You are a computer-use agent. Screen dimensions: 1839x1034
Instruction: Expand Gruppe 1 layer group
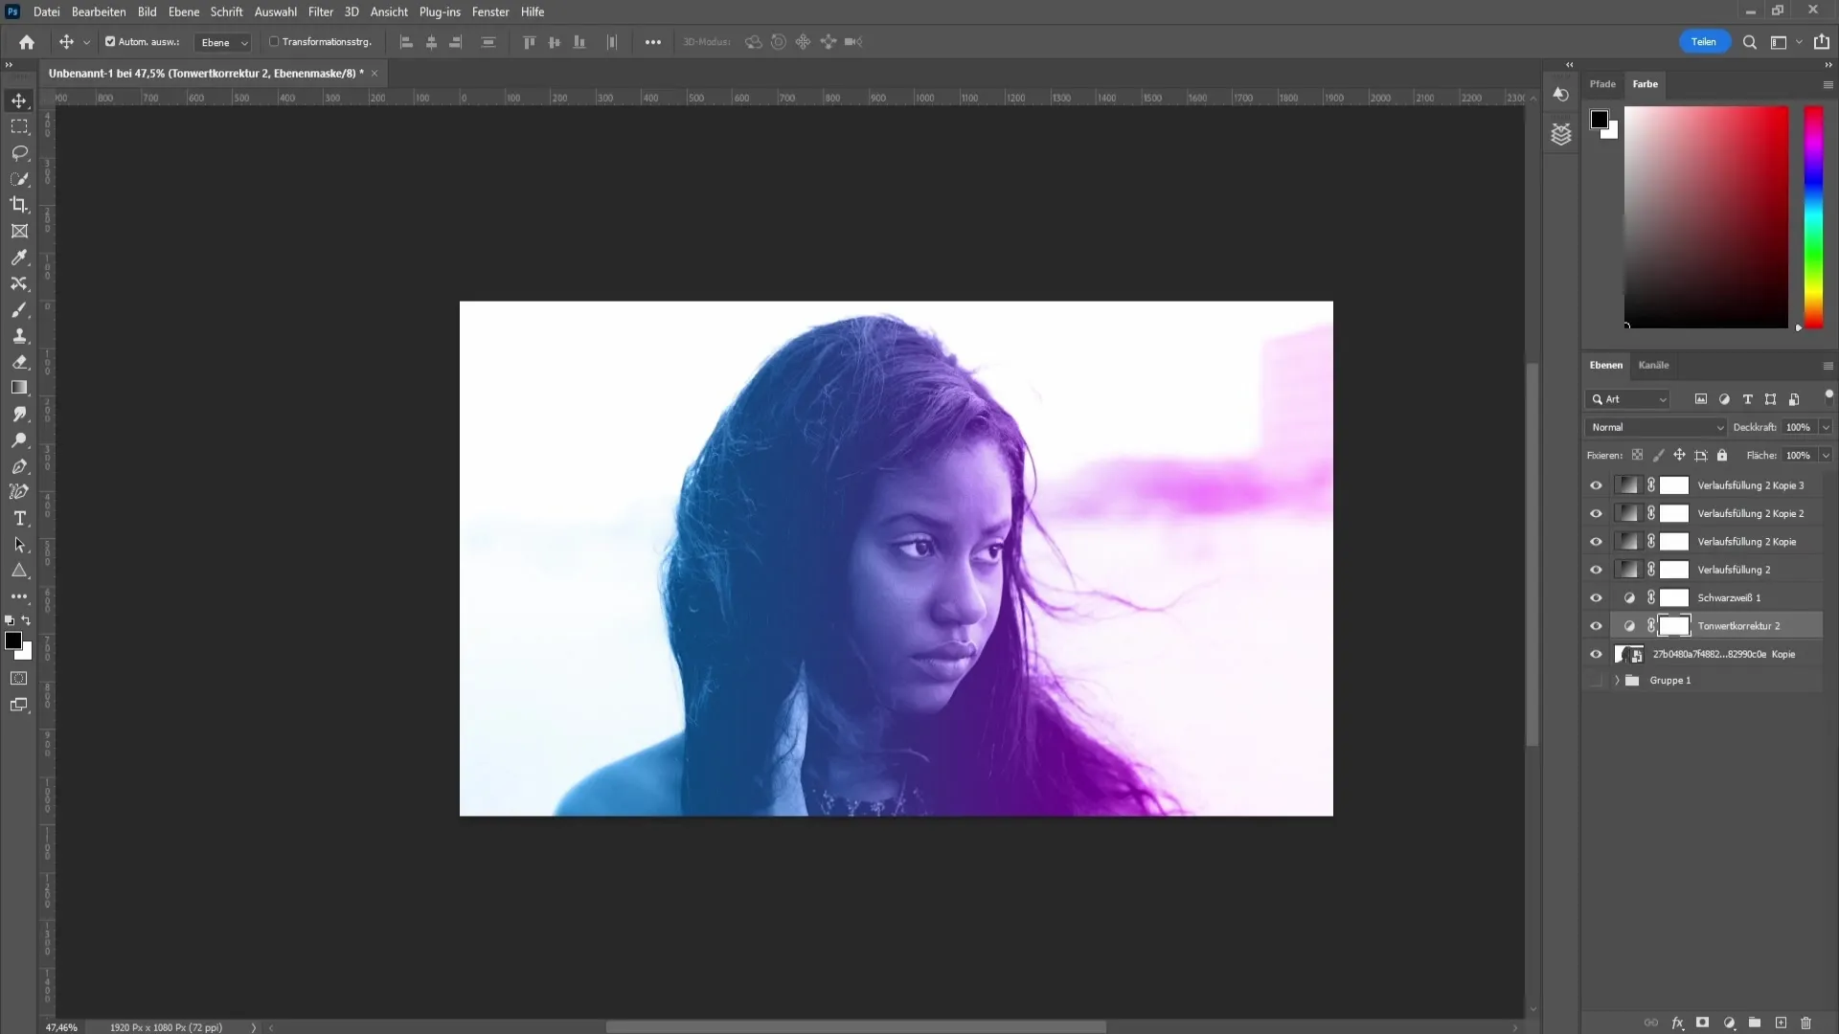(x=1617, y=681)
